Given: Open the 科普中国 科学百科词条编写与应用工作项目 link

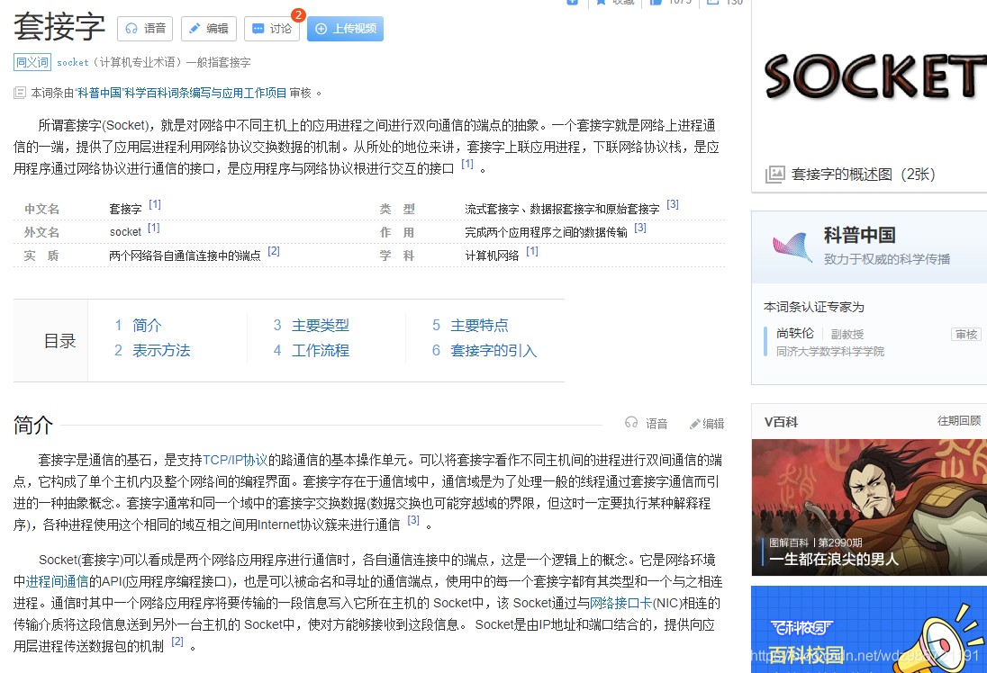Looking at the screenshot, I should point(181,93).
